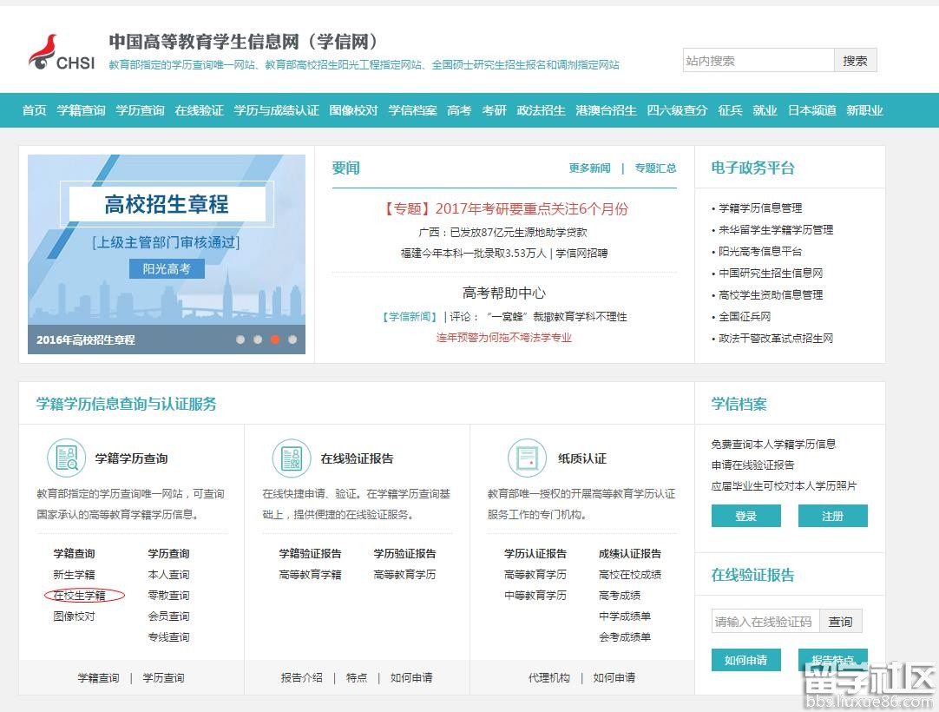Open the circled 在校生学籍 link

tap(80, 596)
